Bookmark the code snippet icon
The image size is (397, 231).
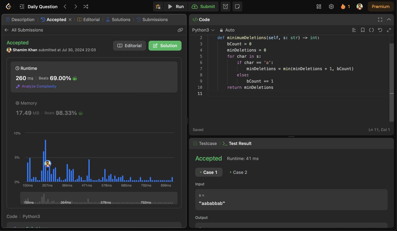click(363, 30)
